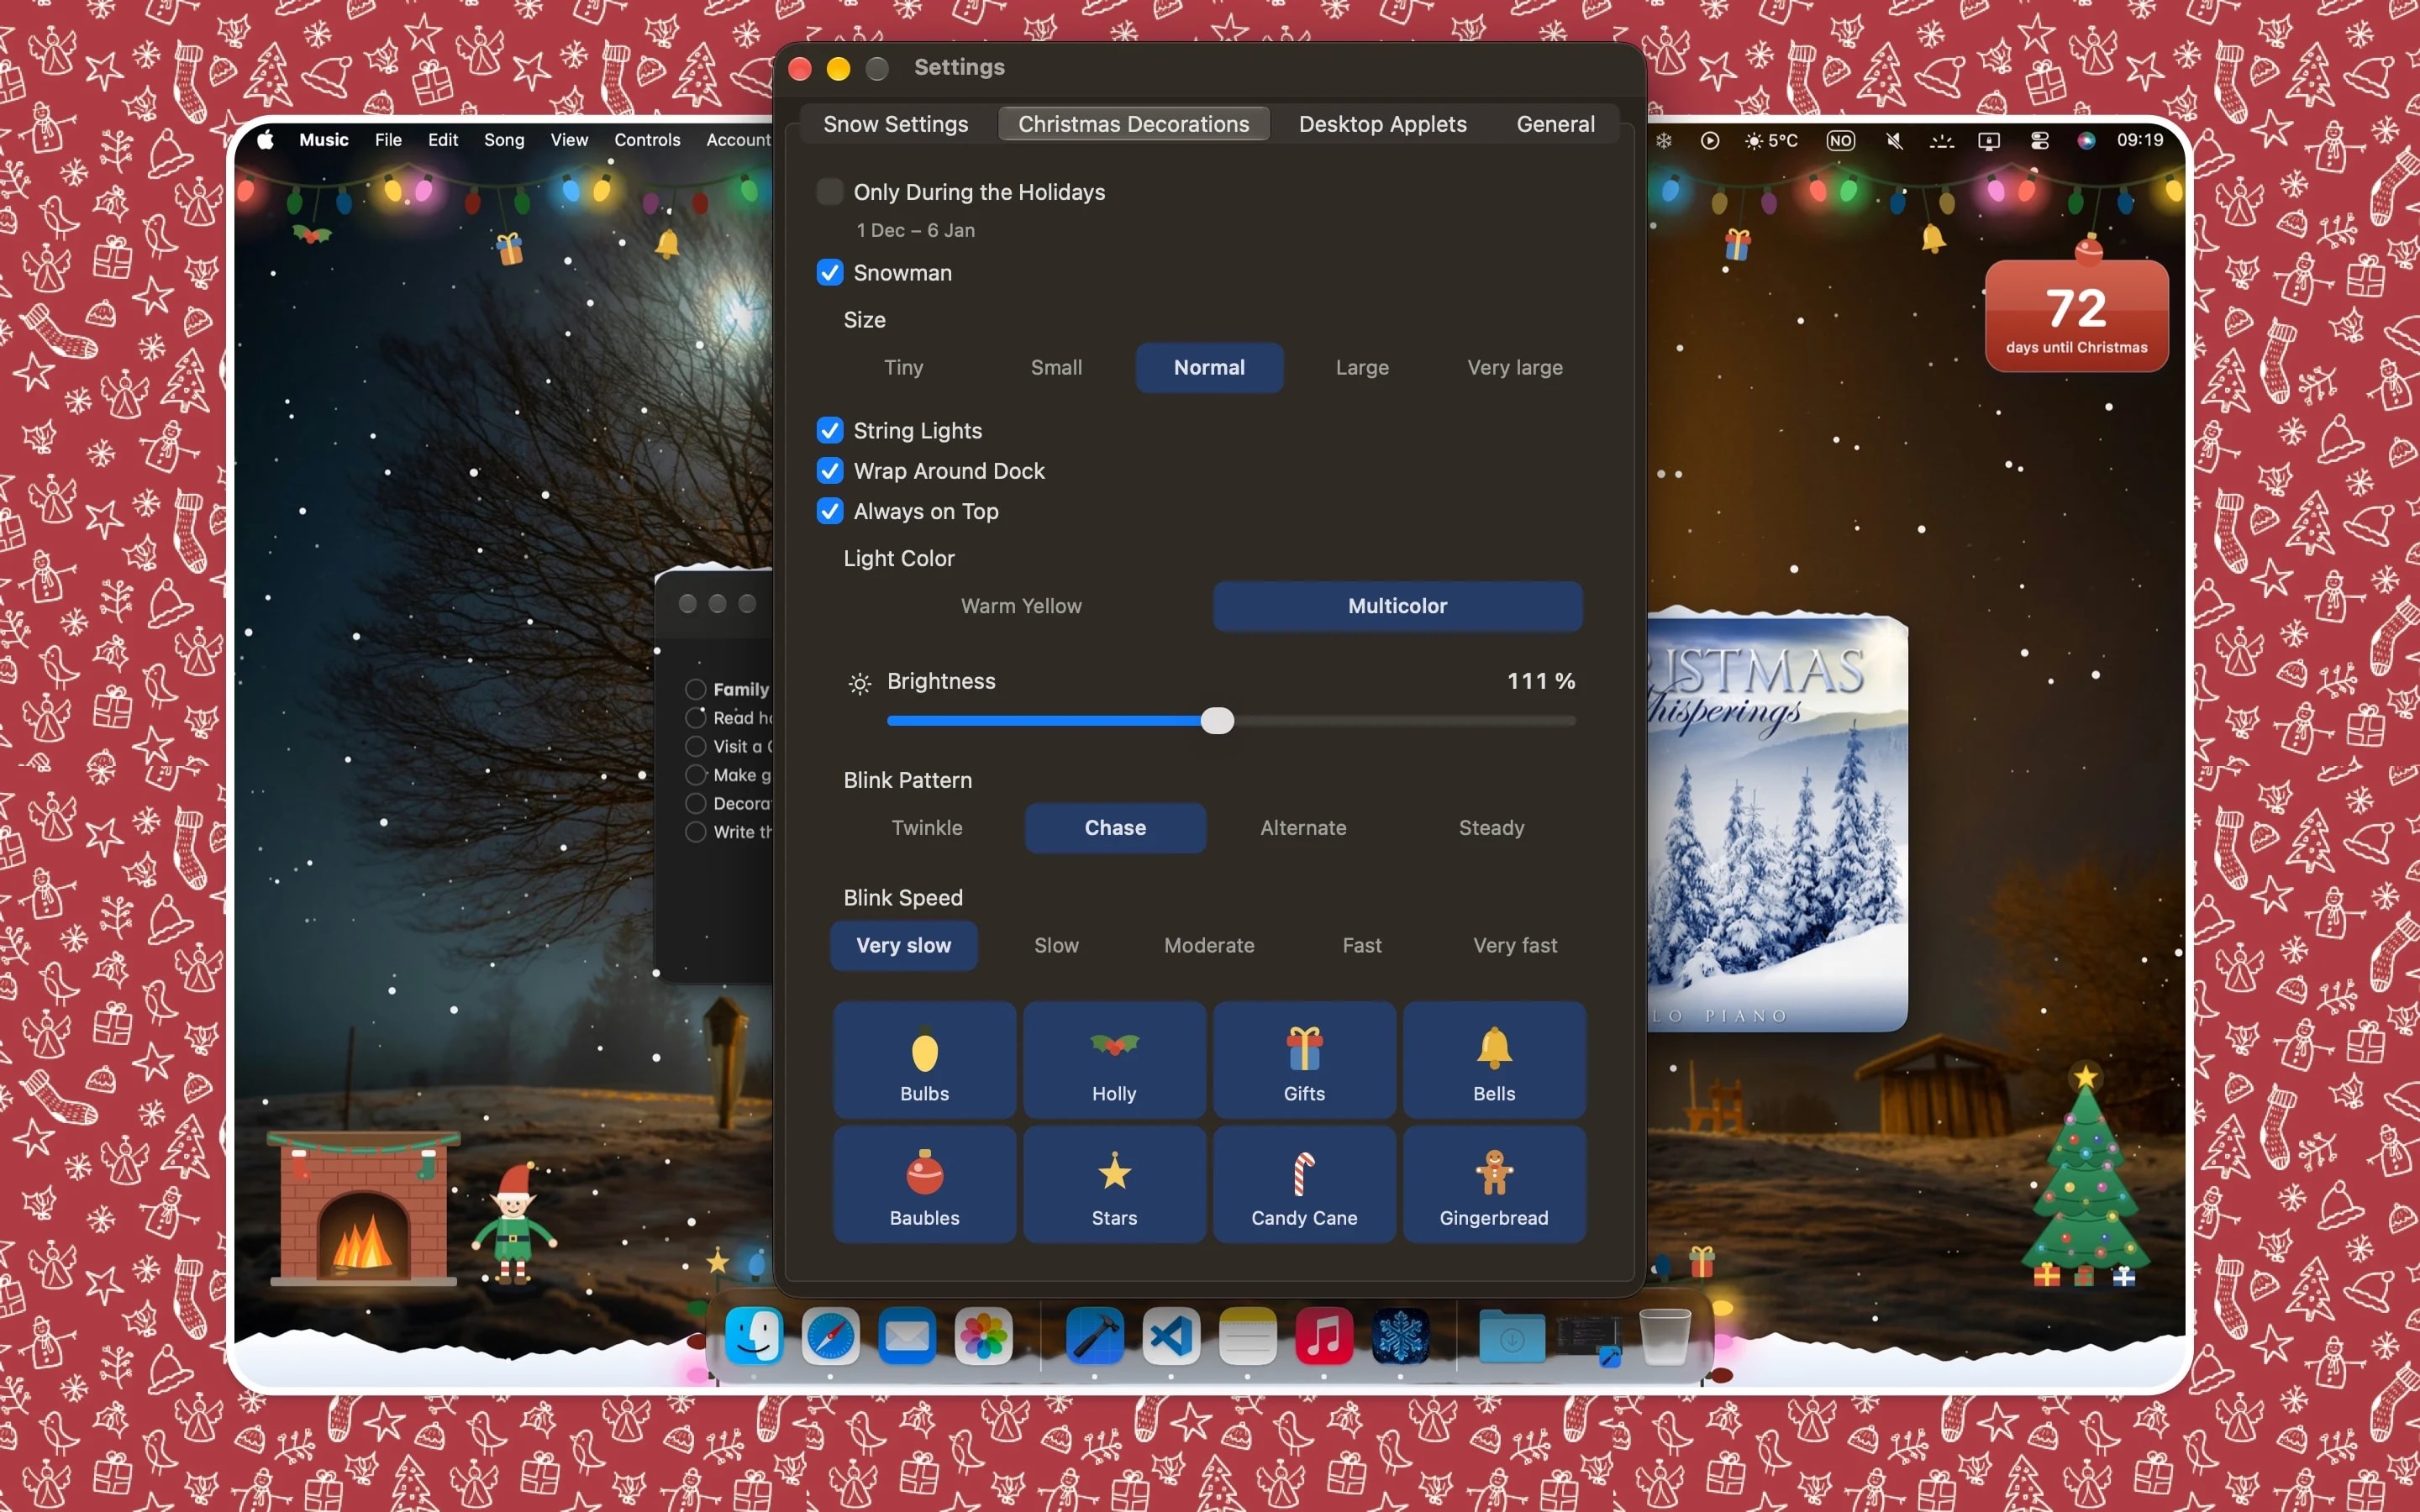This screenshot has height=1512, width=2420.
Task: Uncheck the Snowman checkbox
Action: click(830, 272)
